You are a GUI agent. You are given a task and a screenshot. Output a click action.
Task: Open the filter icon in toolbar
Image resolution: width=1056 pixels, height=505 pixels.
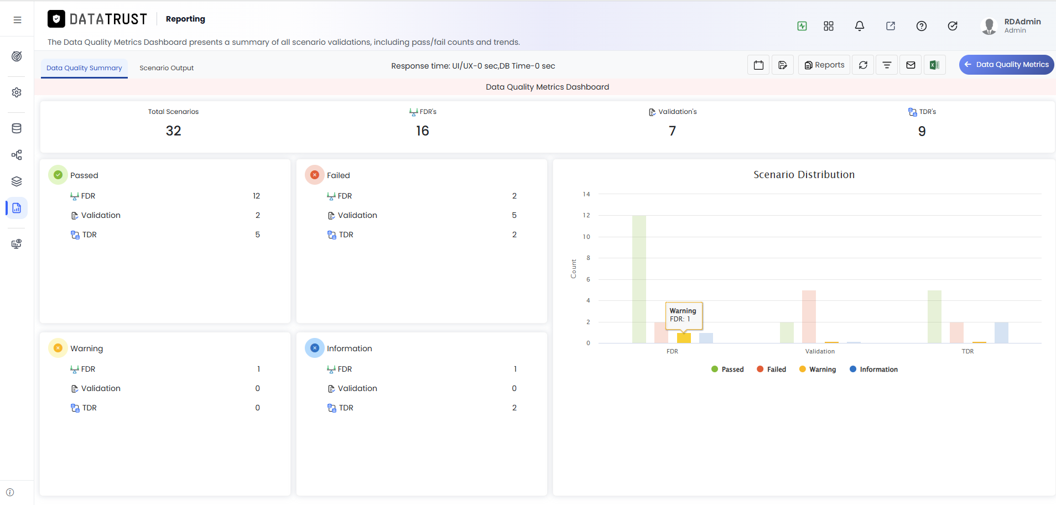887,65
